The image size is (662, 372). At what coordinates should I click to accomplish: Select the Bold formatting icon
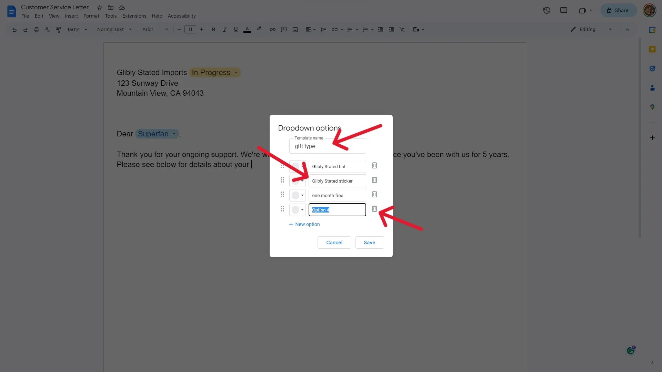[x=214, y=30]
